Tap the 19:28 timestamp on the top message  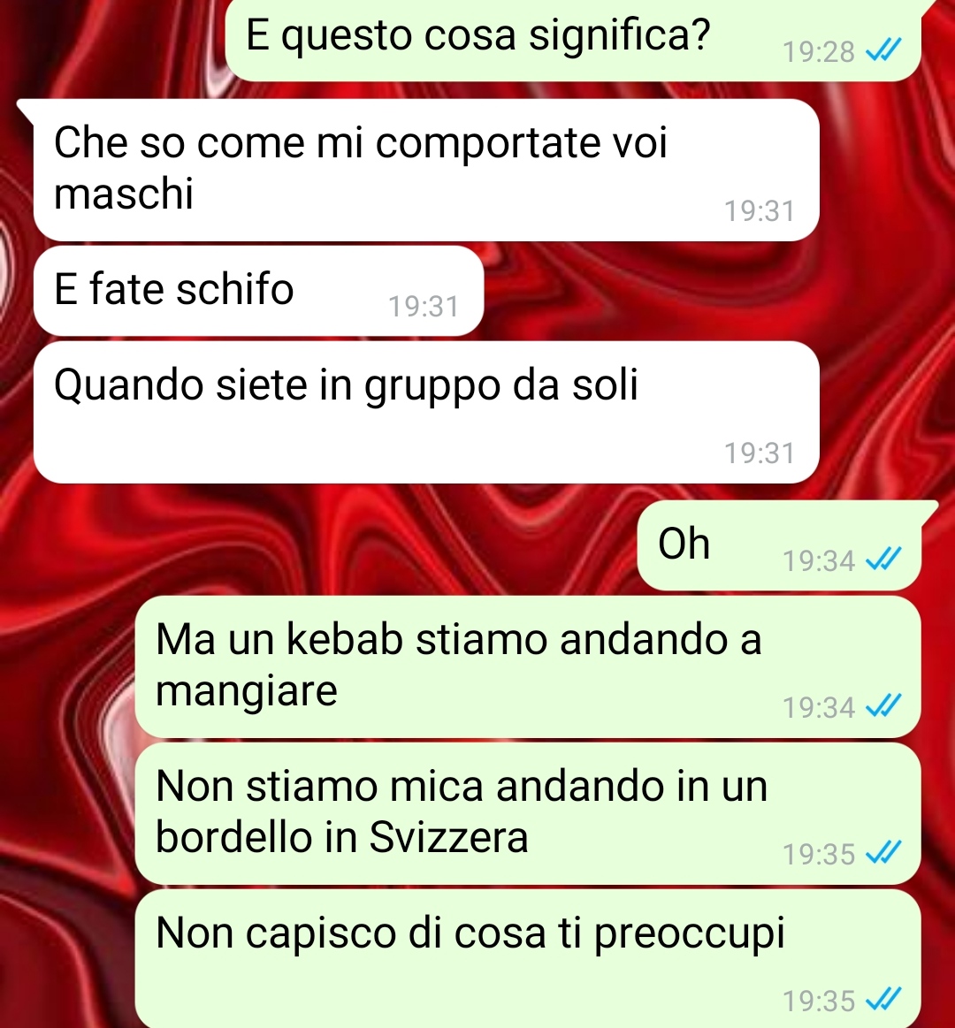819,51
